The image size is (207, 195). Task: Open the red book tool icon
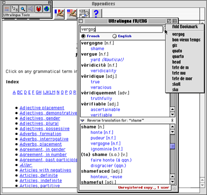click(x=38, y=9)
